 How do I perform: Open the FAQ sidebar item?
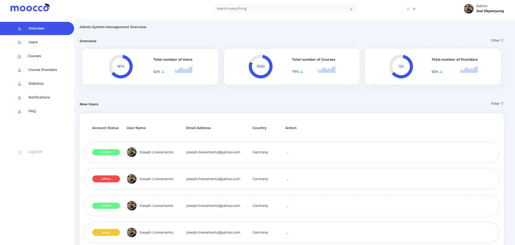pyautogui.click(x=32, y=111)
